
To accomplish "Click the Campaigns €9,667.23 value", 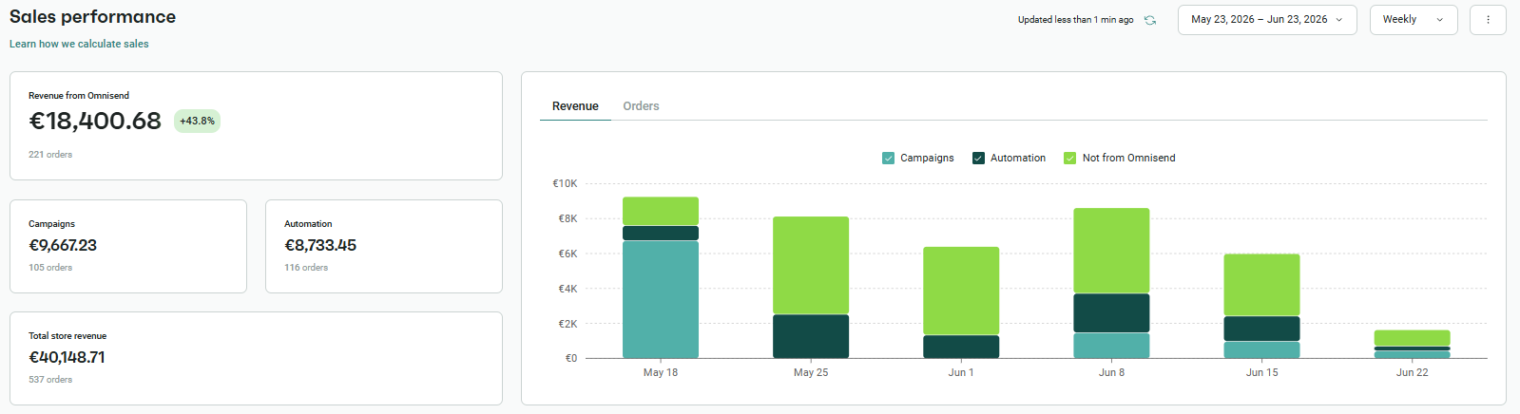I will click(x=63, y=245).
